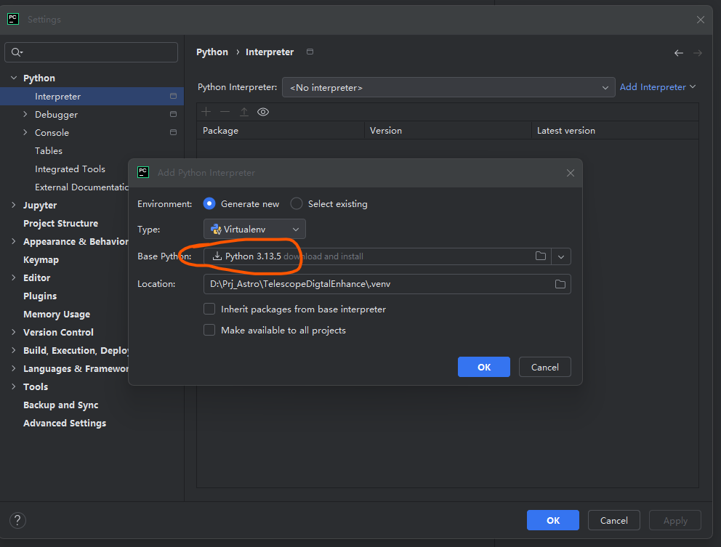Open the Add Interpreter menu link
721x547 pixels.
pyautogui.click(x=658, y=87)
